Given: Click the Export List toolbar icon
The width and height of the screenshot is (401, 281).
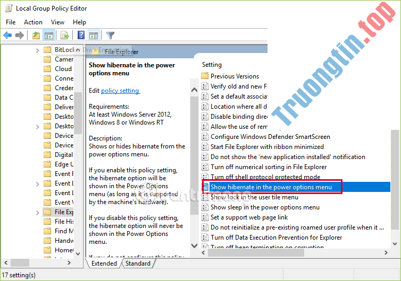Looking at the screenshot, I should (x=65, y=35).
